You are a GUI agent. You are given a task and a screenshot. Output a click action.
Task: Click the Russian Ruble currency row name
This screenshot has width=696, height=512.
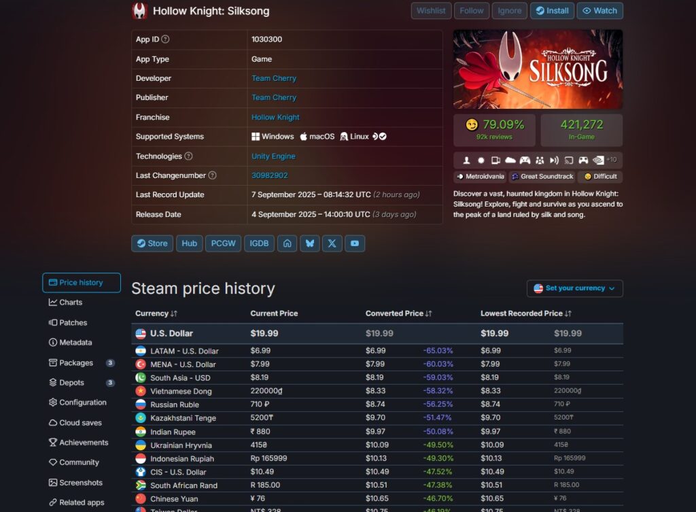coord(175,405)
